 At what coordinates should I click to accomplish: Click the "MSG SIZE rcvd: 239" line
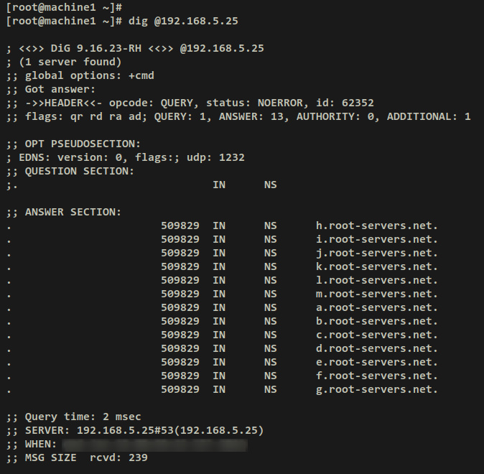(x=77, y=457)
